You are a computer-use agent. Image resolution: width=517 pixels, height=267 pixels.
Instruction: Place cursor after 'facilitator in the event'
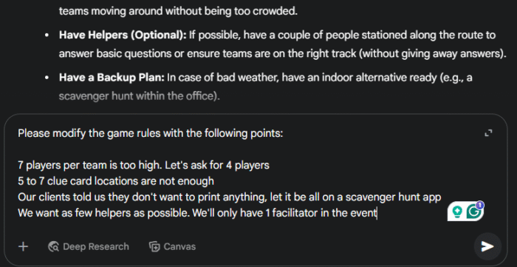[377, 213]
